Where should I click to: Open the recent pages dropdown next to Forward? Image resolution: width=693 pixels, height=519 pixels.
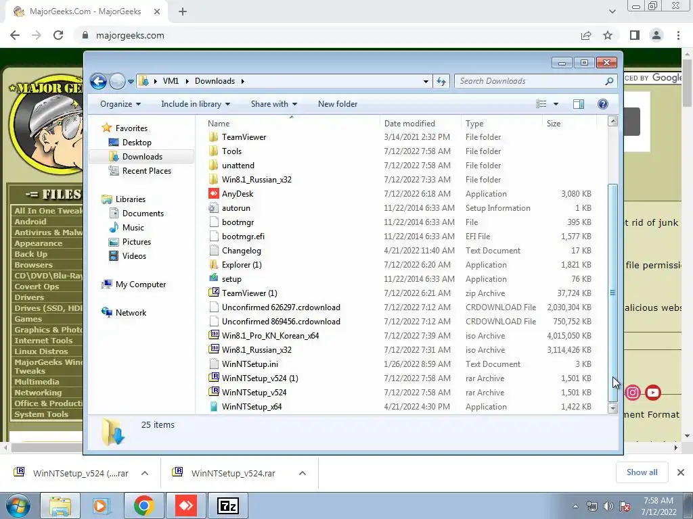[x=131, y=82]
